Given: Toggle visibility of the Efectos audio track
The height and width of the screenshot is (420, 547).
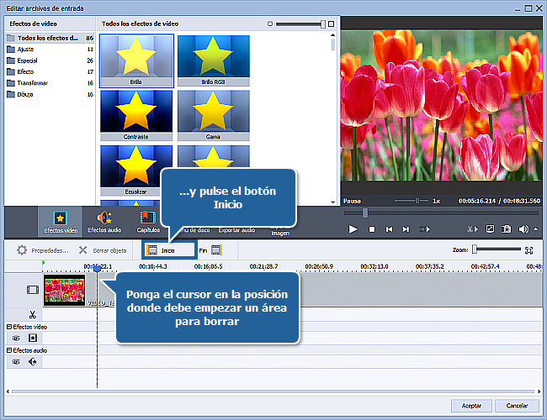Looking at the screenshot, I should [x=16, y=362].
